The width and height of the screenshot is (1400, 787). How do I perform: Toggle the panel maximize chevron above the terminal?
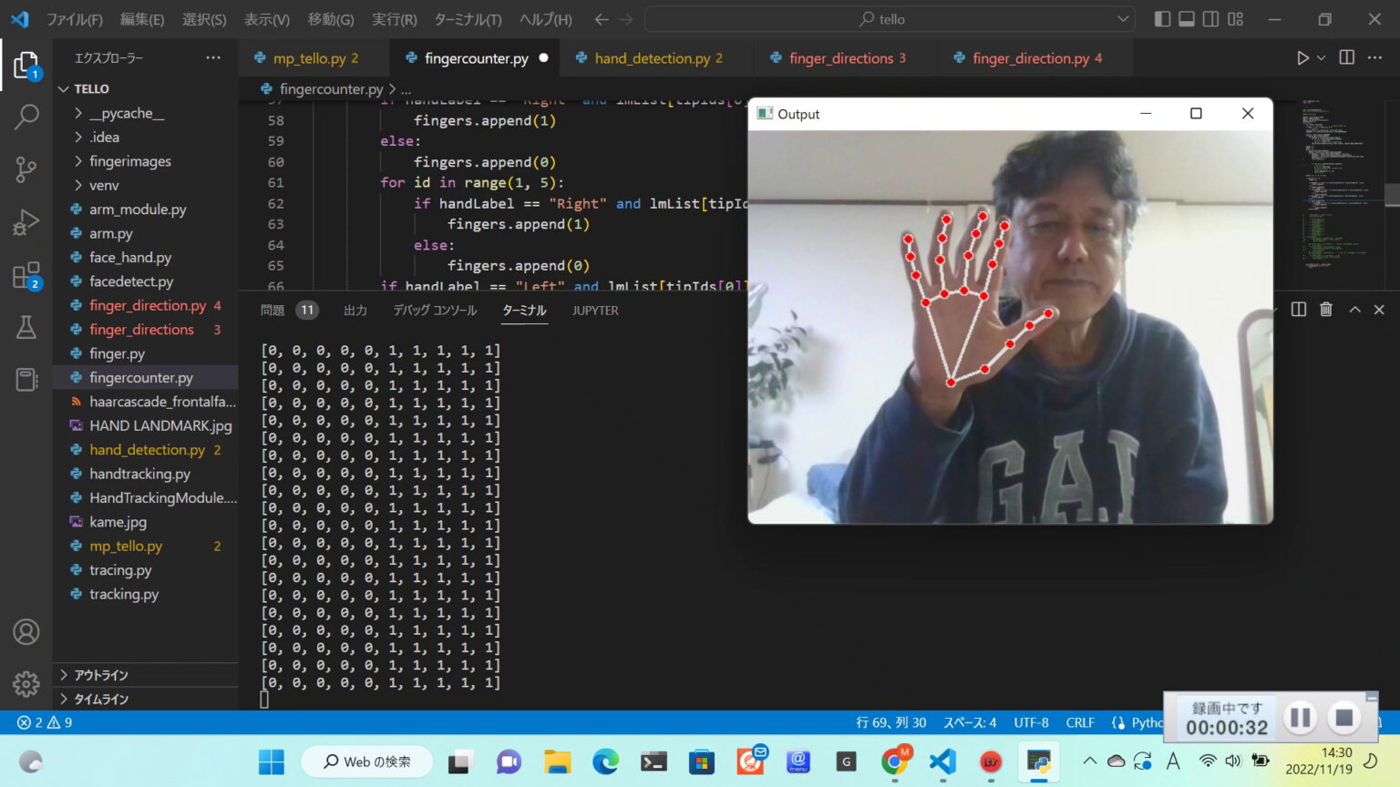click(1355, 309)
